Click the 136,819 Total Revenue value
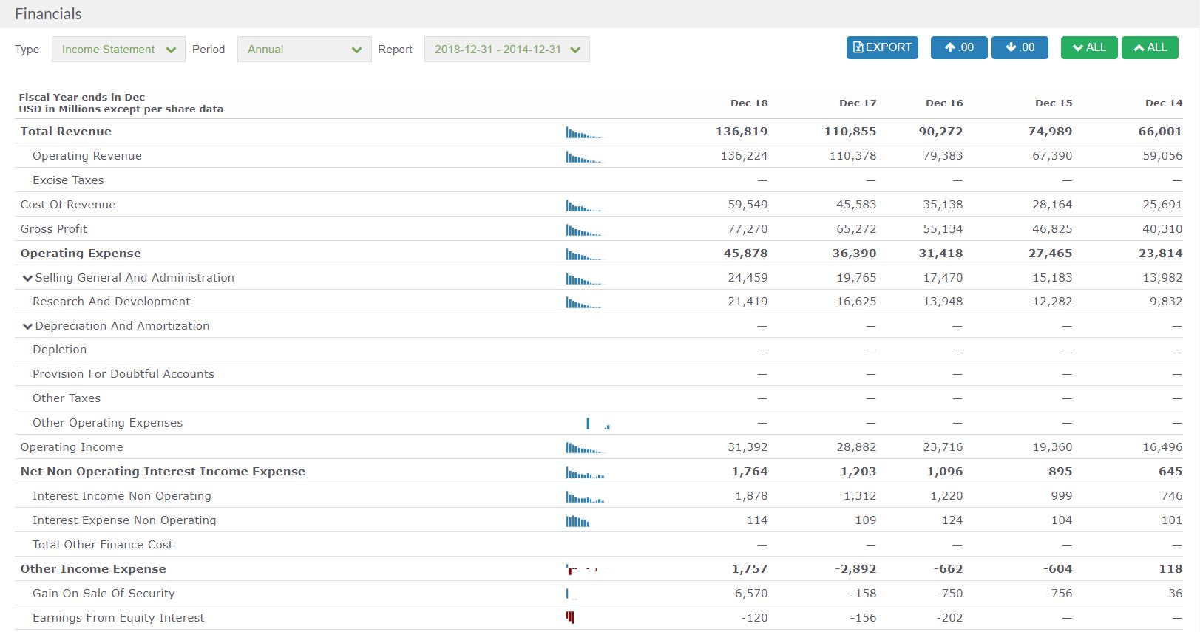Viewport: 1200px width, 632px height. (742, 132)
